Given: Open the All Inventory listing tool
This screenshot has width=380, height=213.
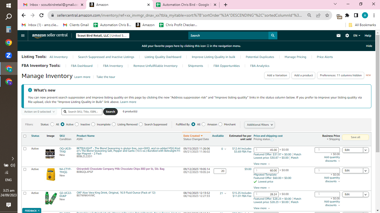Looking at the screenshot, I should [58, 57].
